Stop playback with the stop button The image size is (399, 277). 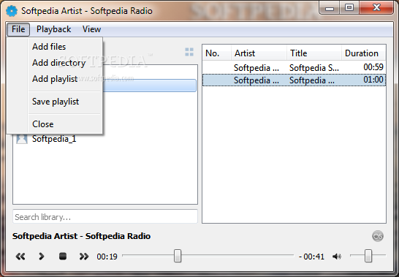(x=63, y=256)
